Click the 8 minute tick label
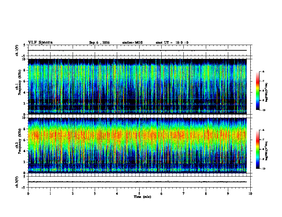The height and width of the screenshot is (217, 282). [206, 194]
